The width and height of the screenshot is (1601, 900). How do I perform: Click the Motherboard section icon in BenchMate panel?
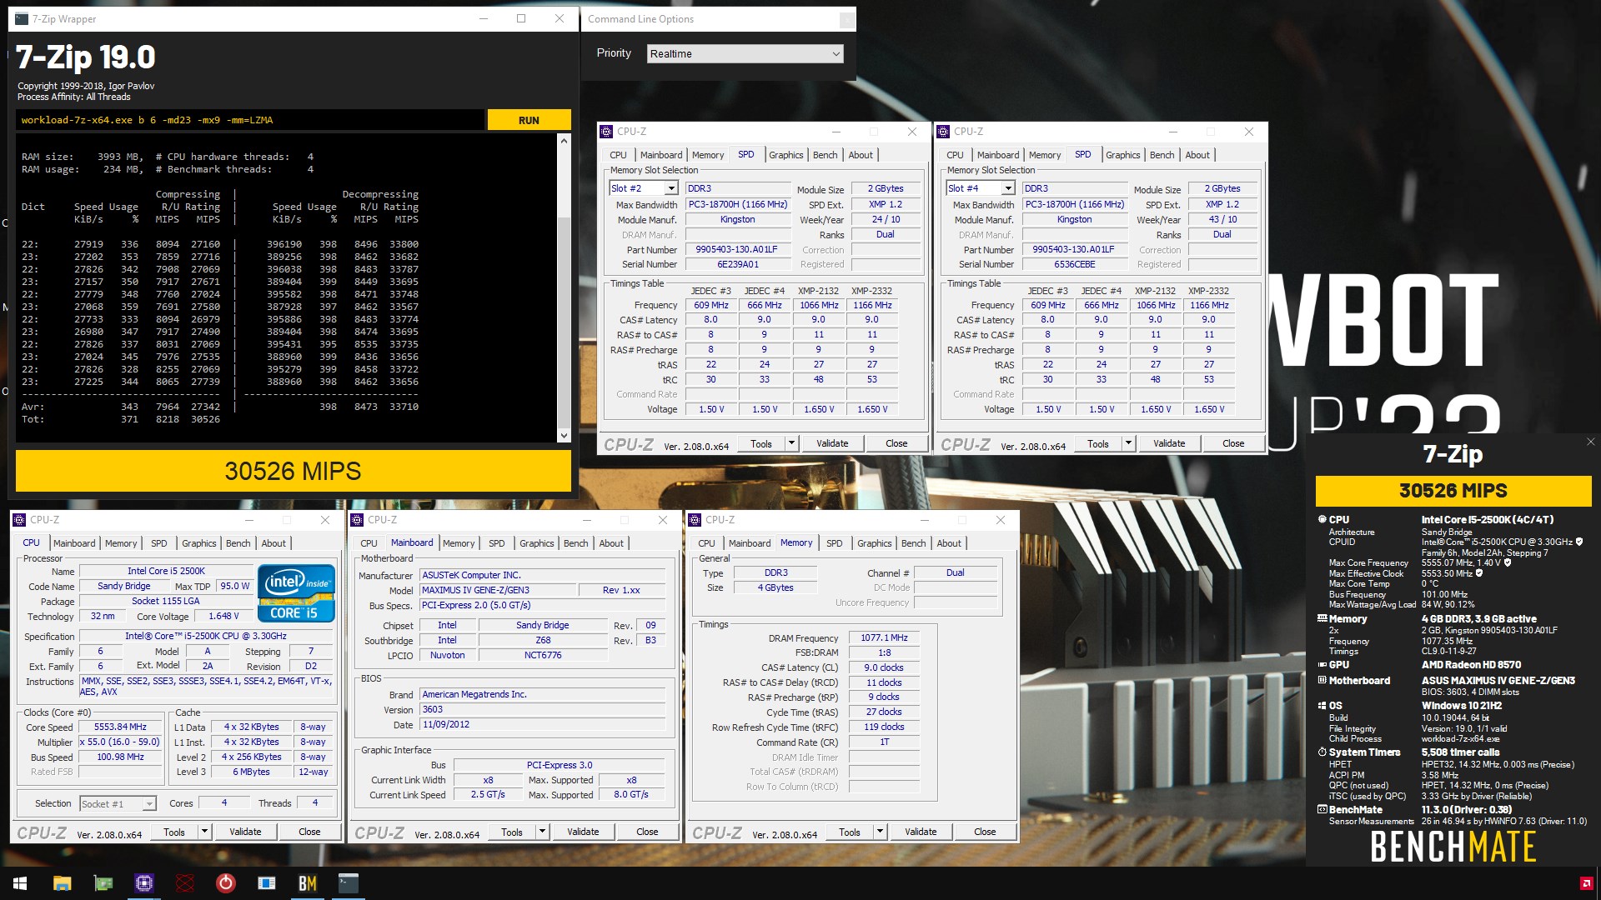1322,680
